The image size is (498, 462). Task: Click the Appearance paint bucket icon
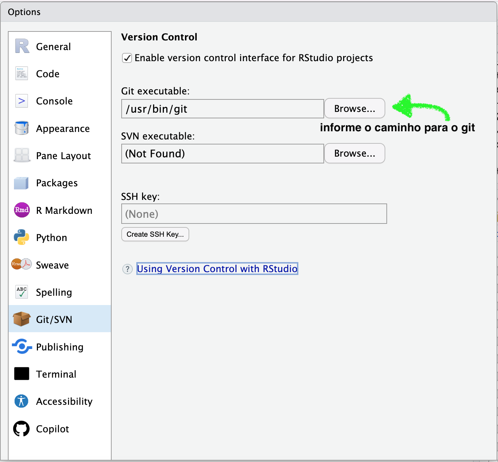point(22,128)
